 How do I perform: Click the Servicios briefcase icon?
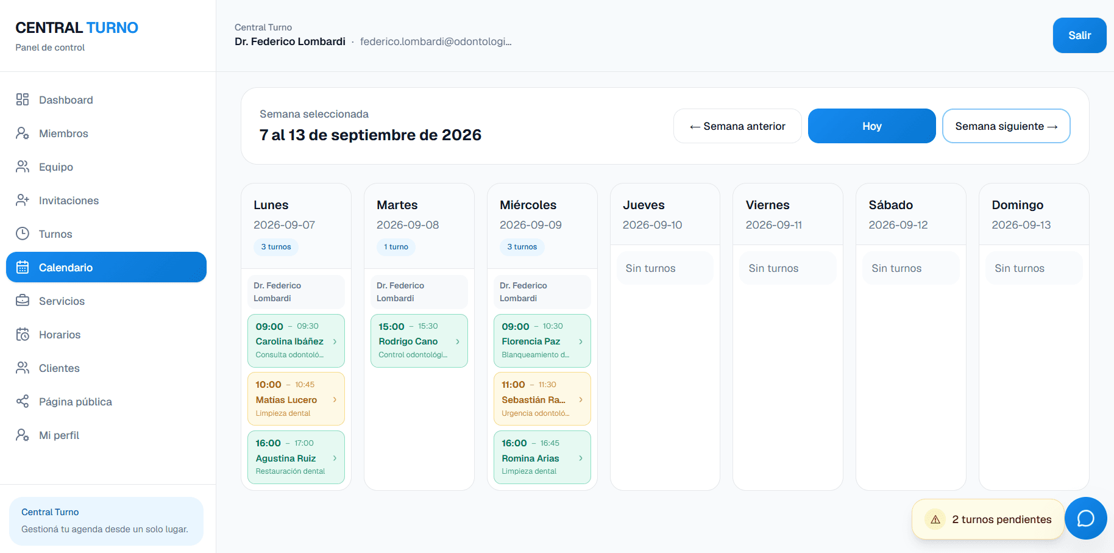23,301
